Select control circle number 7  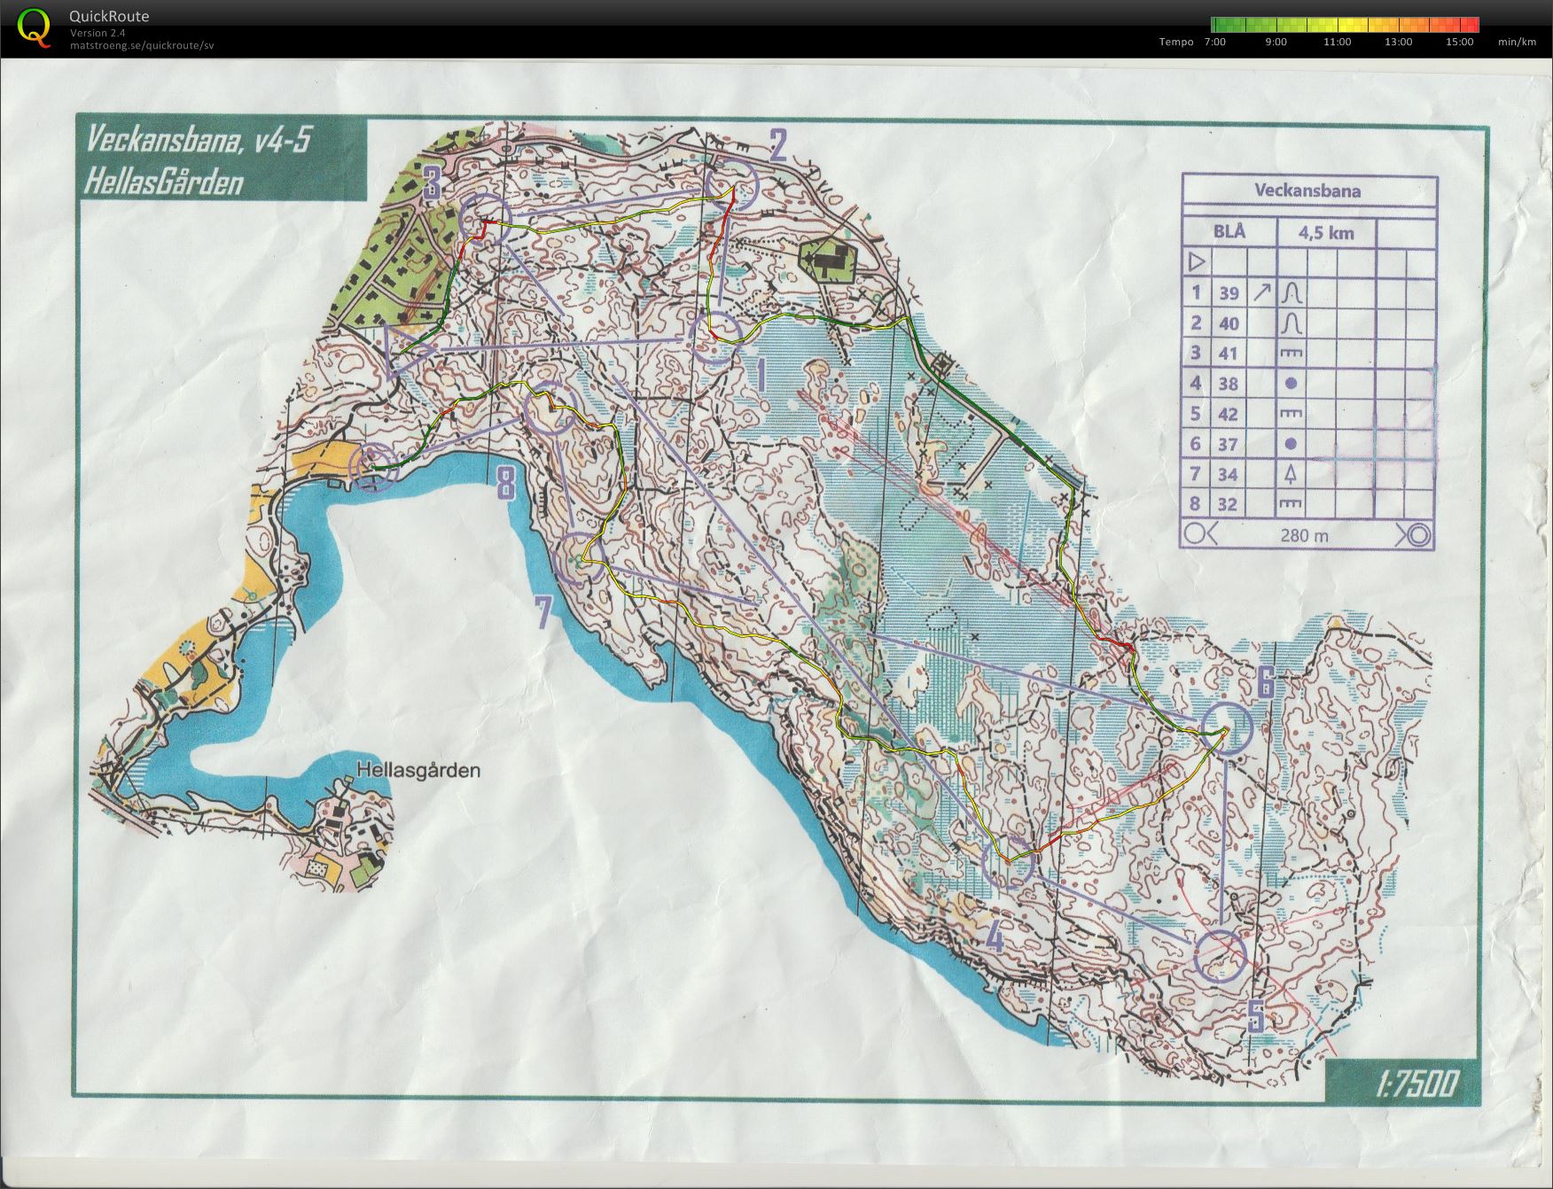[580, 558]
